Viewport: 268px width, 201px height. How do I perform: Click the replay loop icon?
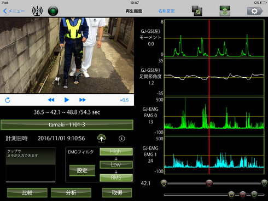pyautogui.click(x=8, y=100)
